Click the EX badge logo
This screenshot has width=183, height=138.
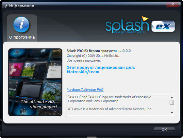pos(163,26)
